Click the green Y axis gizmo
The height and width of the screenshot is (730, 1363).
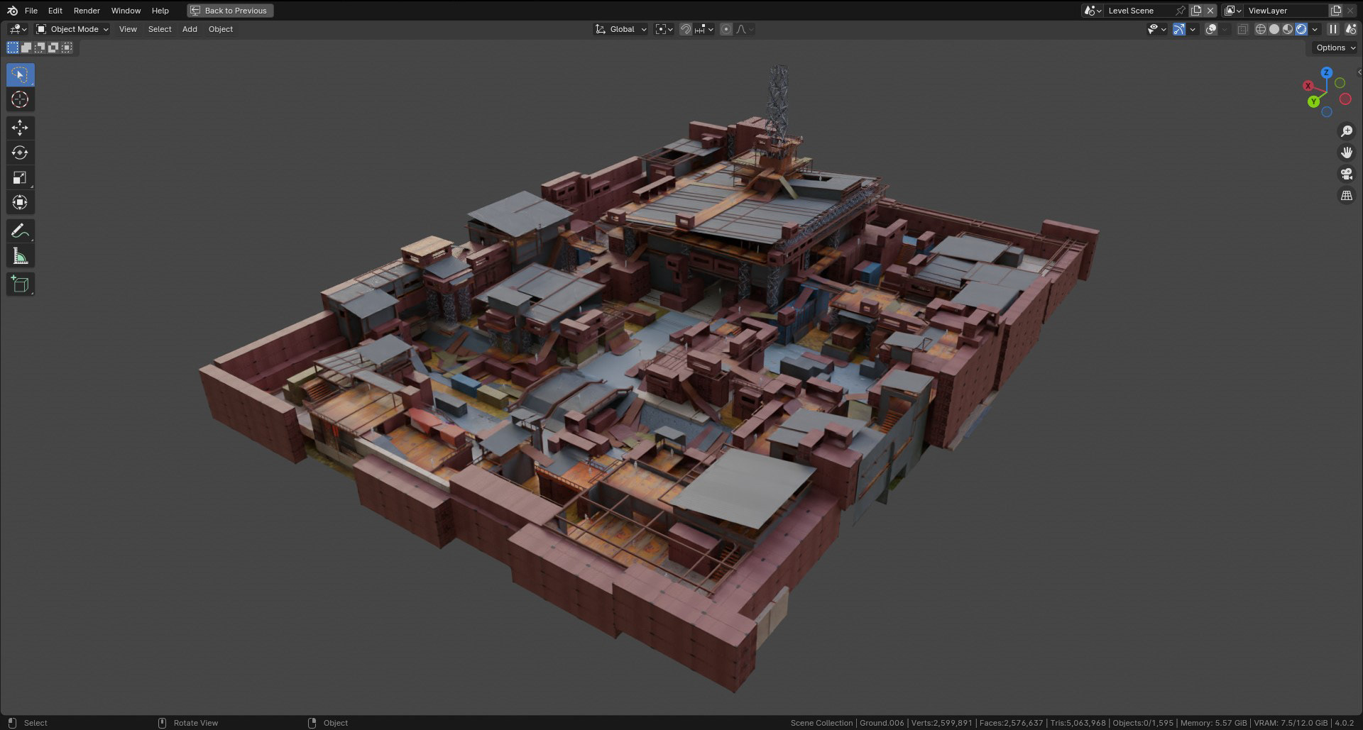tap(1313, 101)
